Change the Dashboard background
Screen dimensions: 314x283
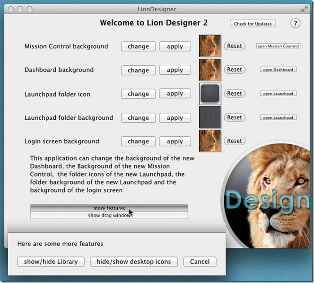coord(139,70)
